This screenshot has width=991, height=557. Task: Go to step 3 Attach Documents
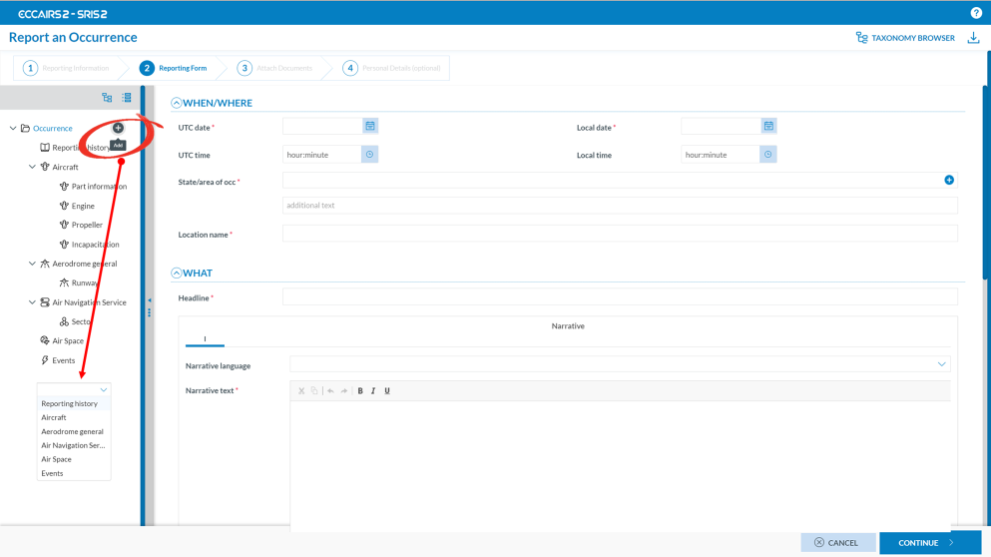coord(274,68)
